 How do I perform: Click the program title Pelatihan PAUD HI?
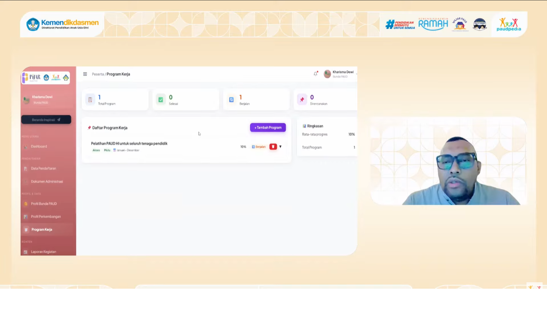(x=129, y=143)
